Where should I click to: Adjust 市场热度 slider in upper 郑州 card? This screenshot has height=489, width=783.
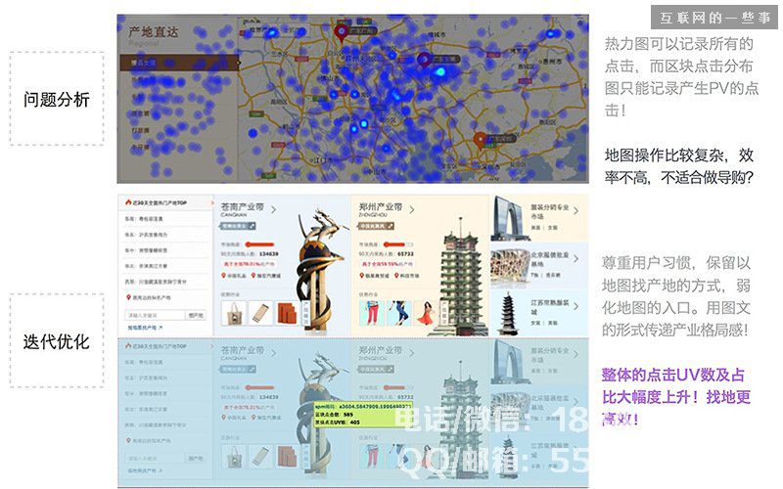[x=398, y=244]
